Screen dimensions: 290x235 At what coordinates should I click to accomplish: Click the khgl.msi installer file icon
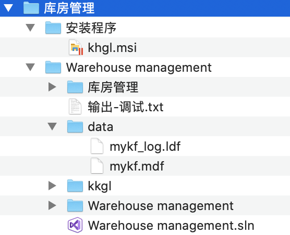[x=76, y=47]
